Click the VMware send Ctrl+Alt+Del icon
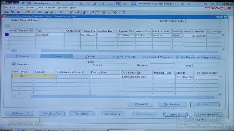Image resolution: width=234 pixels, height=131 pixels. [x=72, y=3]
